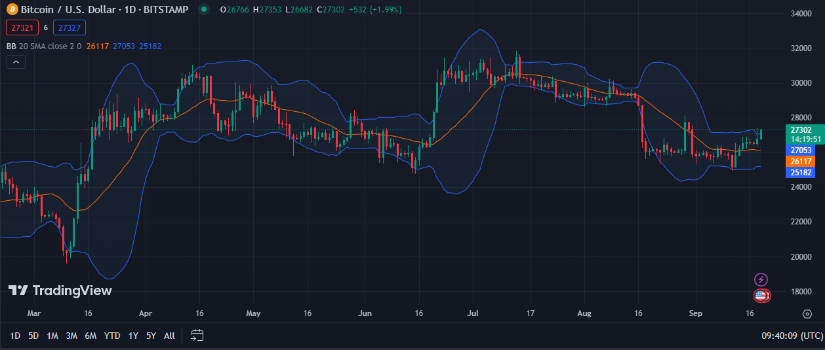Click the Jul date axis label

(x=473, y=314)
